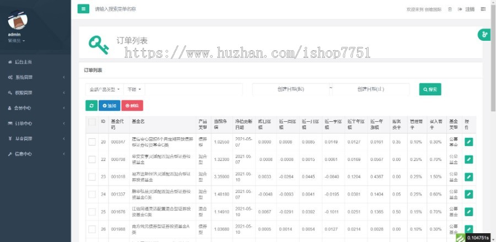Click the yen icon for 基金管理
496x242 pixels.
pyautogui.click(x=10, y=138)
